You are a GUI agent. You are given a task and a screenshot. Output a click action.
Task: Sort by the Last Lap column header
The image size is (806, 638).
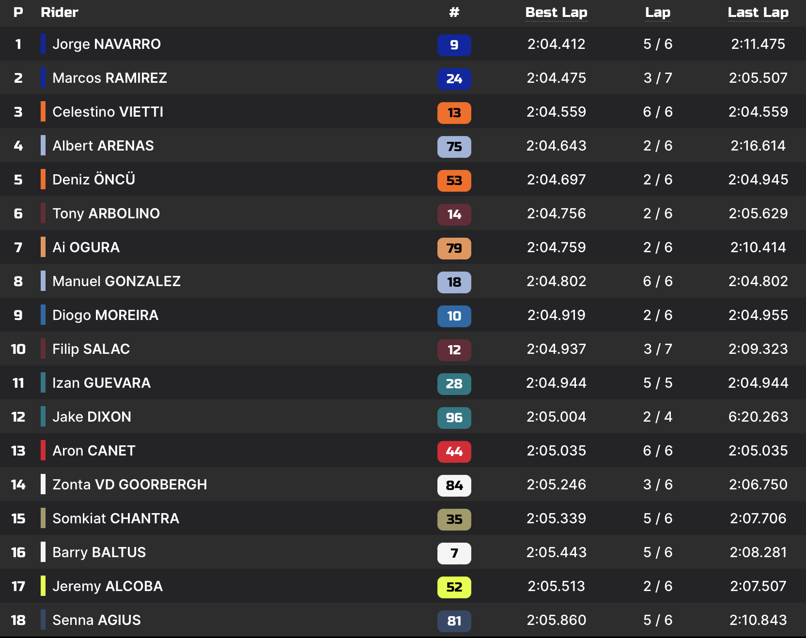pyautogui.click(x=758, y=13)
